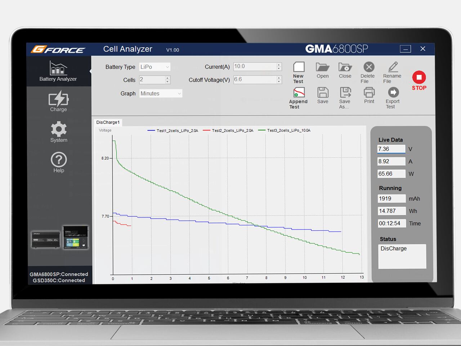This screenshot has width=461, height=346.
Task: Click the Test2_2cells_LiPo_2.0A legend entry
Action: [228, 130]
